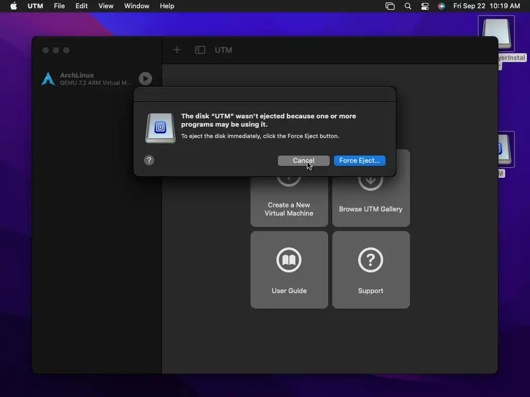This screenshot has height=397, width=530.
Task: Click the UTM disk icon in the dialog
Action: tap(160, 128)
